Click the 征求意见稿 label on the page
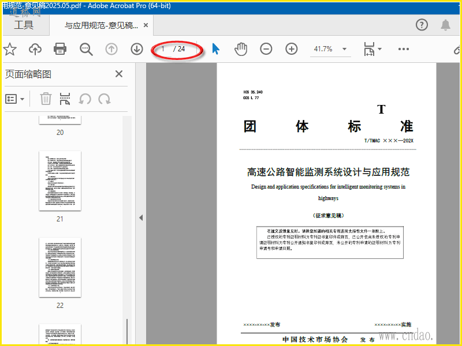Viewport: 462px width, 346px height. 328,216
